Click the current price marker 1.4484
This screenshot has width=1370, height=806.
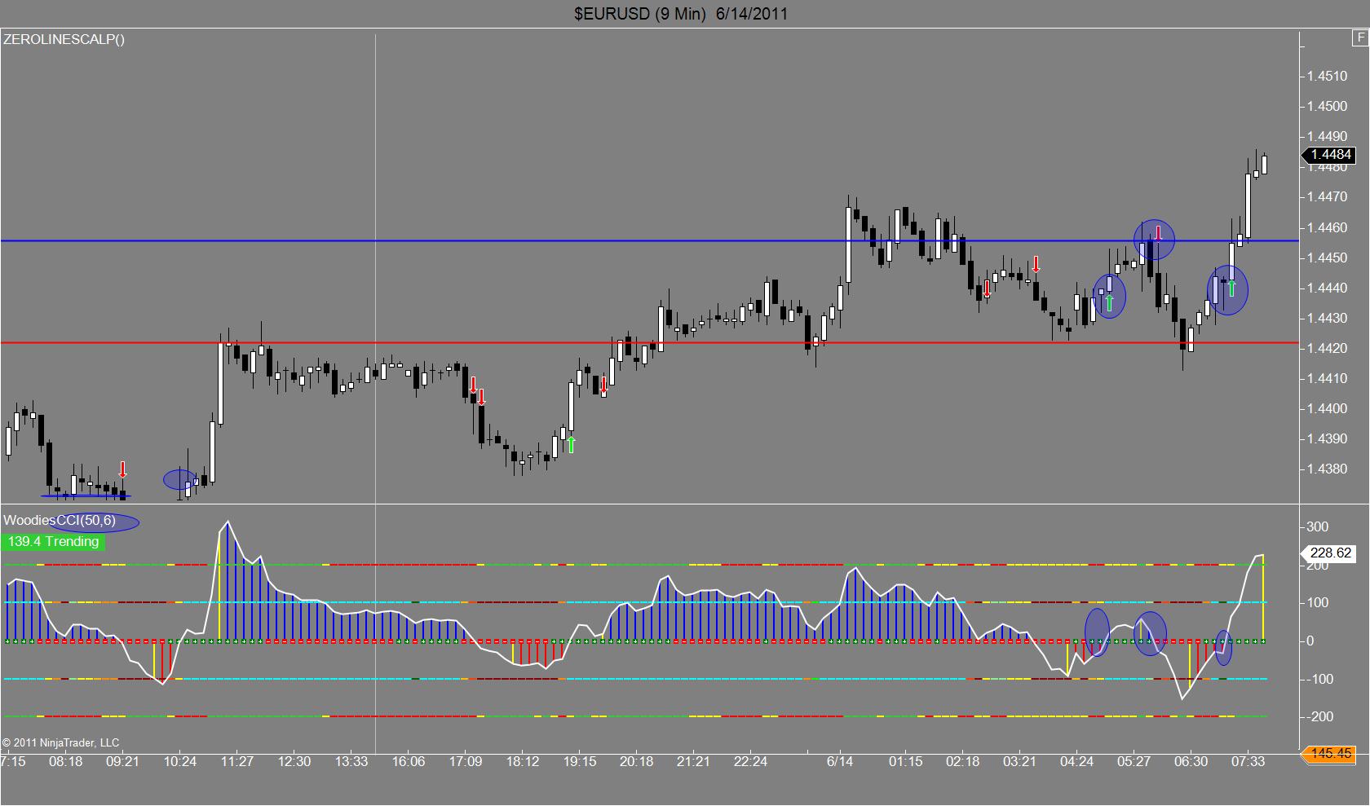click(1329, 155)
